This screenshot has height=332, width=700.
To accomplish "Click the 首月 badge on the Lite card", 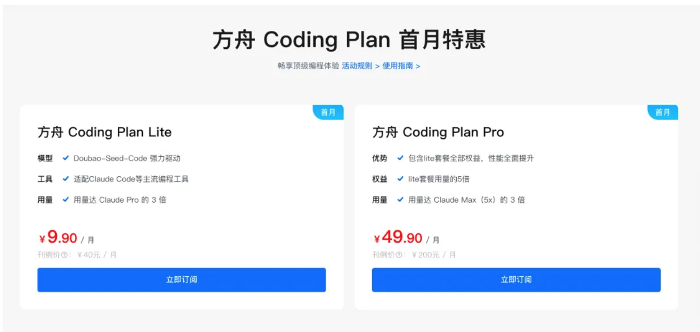I will coord(328,112).
